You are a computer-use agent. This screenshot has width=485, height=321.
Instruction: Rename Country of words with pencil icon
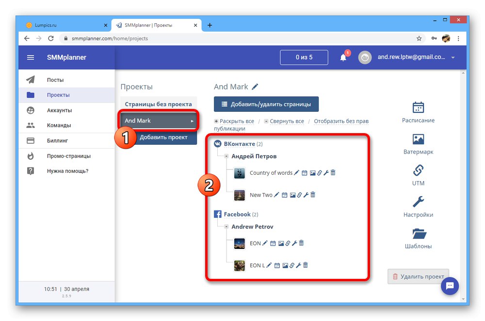click(x=296, y=172)
